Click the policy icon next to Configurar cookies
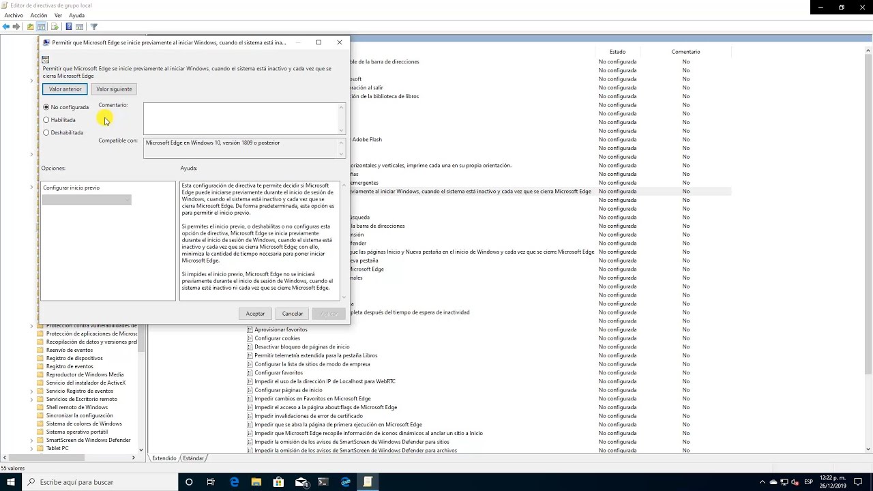 tap(250, 338)
